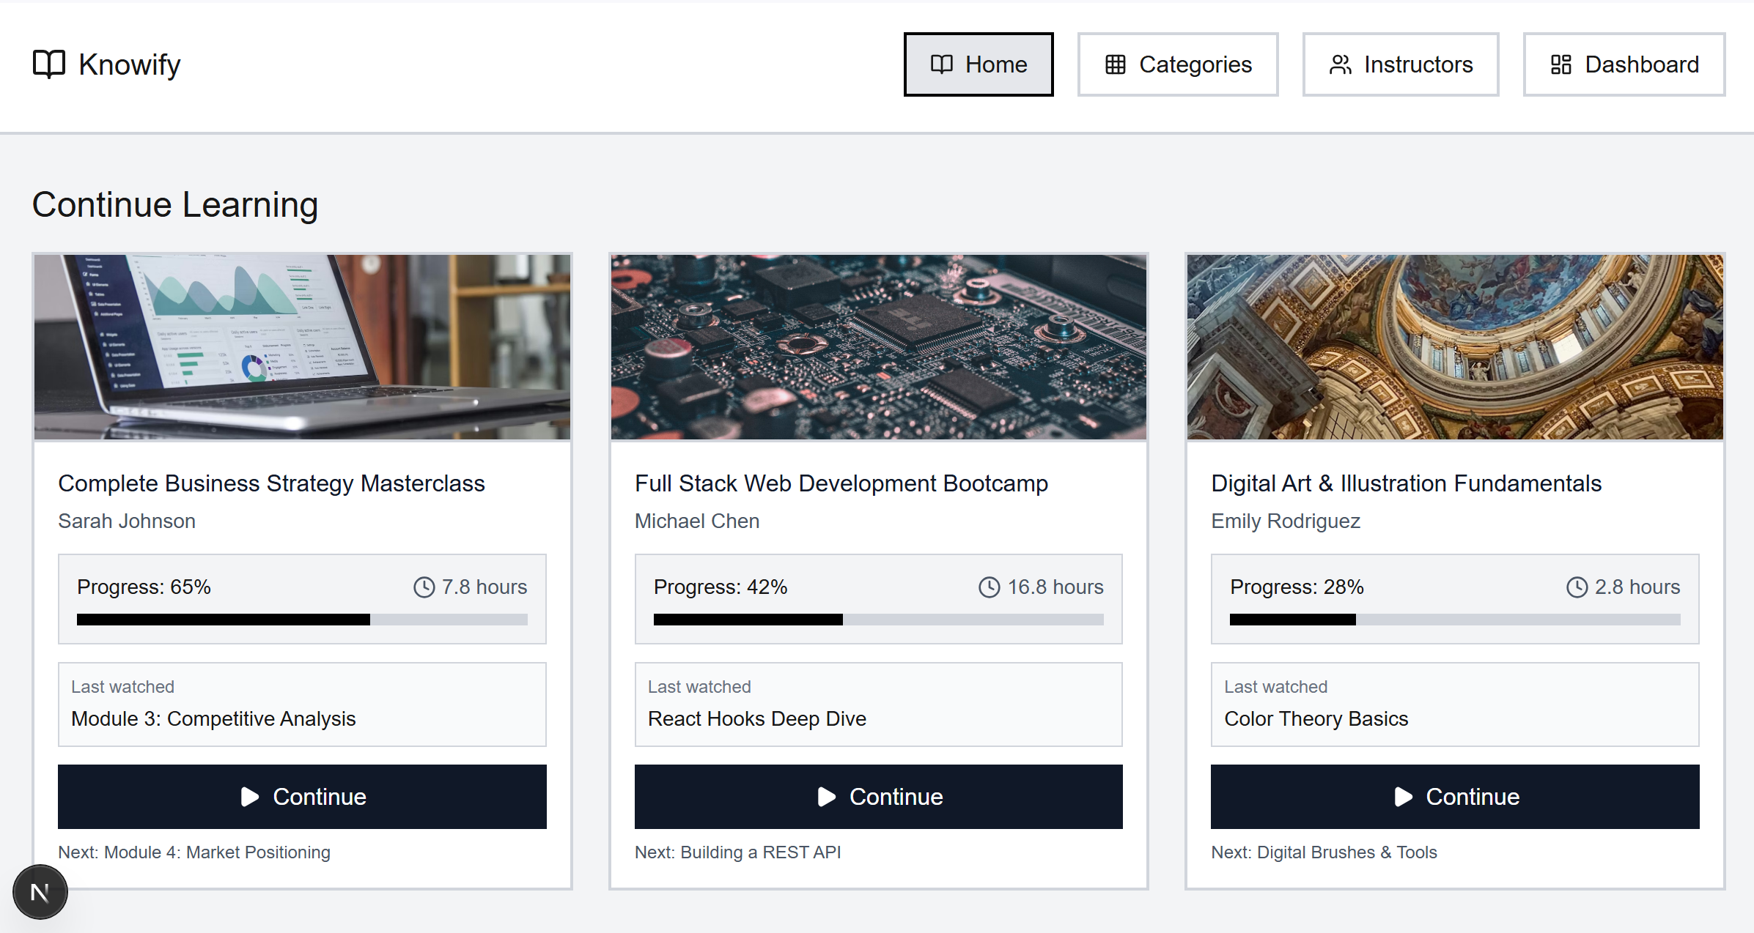Click instructor name Emily Rodriguez
1754x933 pixels.
point(1285,521)
